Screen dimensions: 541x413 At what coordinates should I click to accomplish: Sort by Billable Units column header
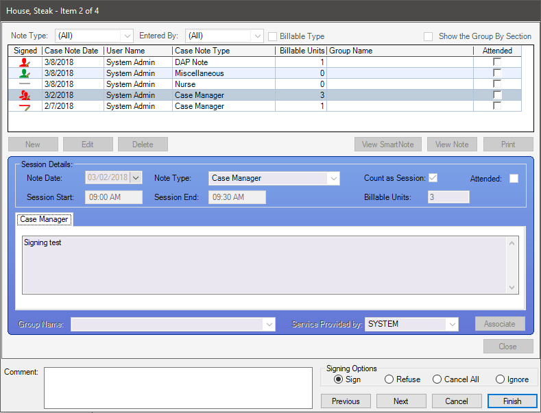[x=301, y=51]
